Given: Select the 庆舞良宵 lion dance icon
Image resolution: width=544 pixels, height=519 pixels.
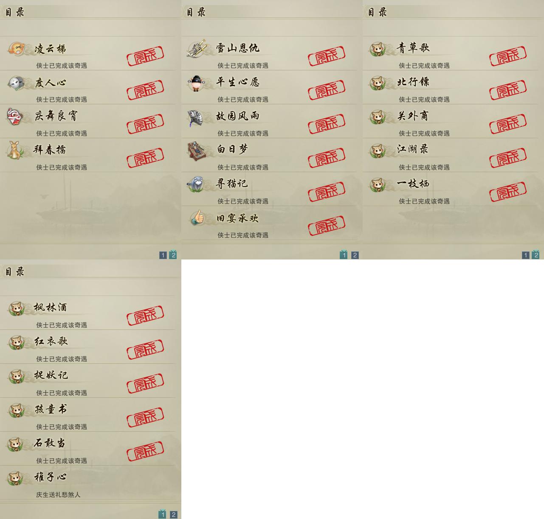Looking at the screenshot, I should [16, 116].
